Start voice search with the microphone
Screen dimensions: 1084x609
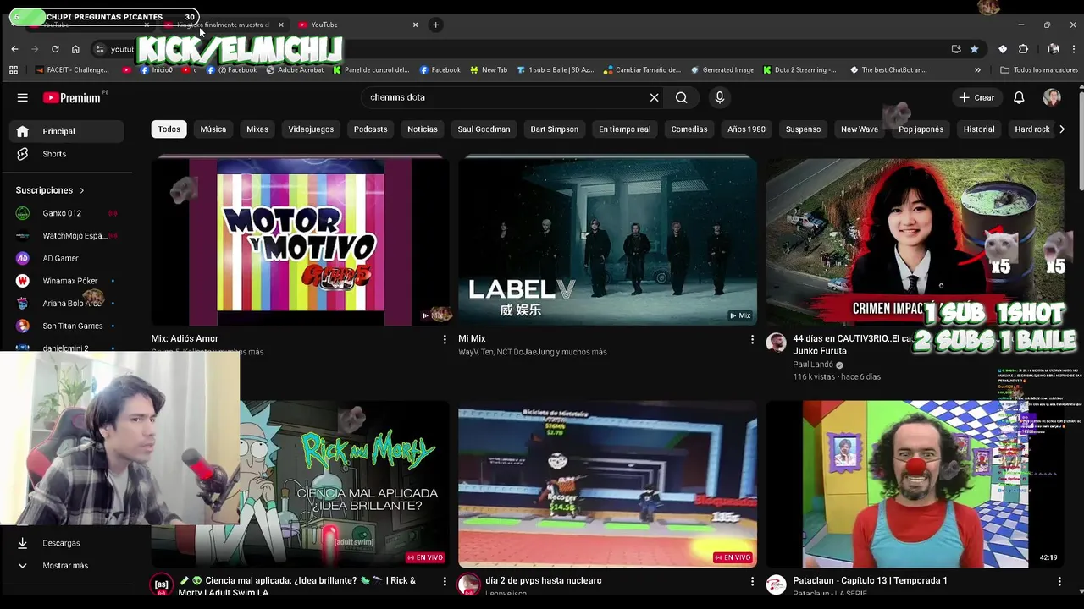719,97
